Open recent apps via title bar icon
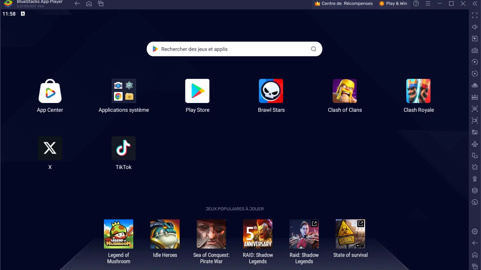The height and width of the screenshot is (270, 481). 101,3
